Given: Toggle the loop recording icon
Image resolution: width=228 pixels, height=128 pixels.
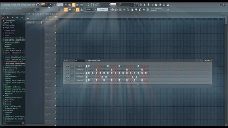Looking at the screenshot, I should click(x=82, y=5).
